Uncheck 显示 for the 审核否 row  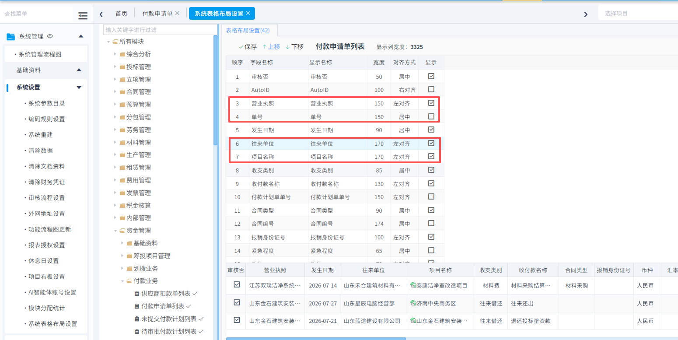[431, 76]
